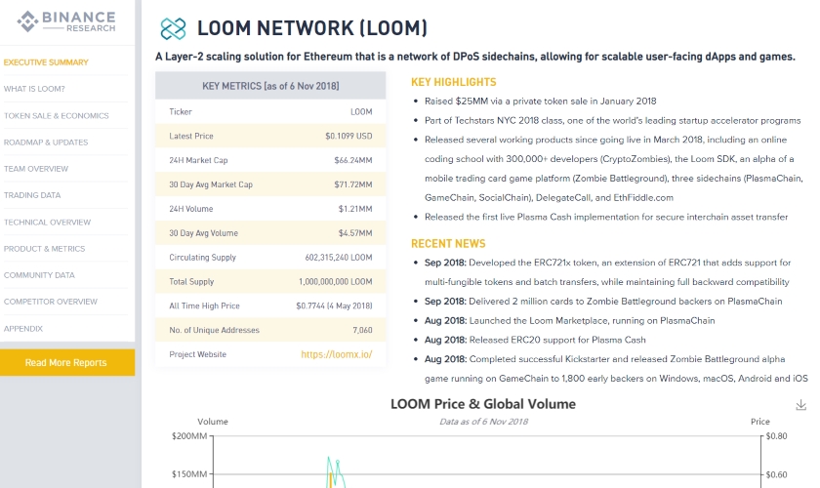
Task: Click the Key Highlights heading
Action: 453,82
